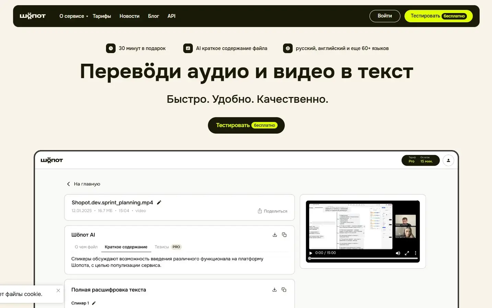Click the AI summary icon beside краткое содержание файла

(188, 48)
